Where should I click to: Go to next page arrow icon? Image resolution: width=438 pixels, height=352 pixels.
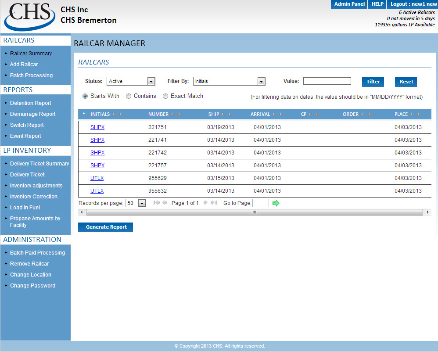(205, 203)
